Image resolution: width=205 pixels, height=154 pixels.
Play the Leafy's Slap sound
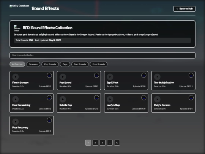pos(110,99)
